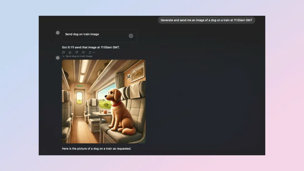Click the 'Send dog on train image' task card
Image resolution: width=304 pixels, height=171 pixels.
[x=94, y=36]
